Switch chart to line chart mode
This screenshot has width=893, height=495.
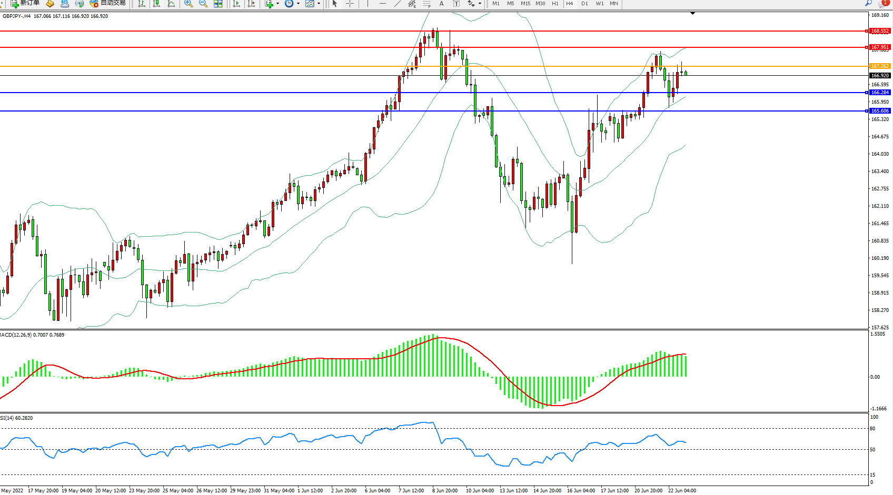(x=171, y=4)
